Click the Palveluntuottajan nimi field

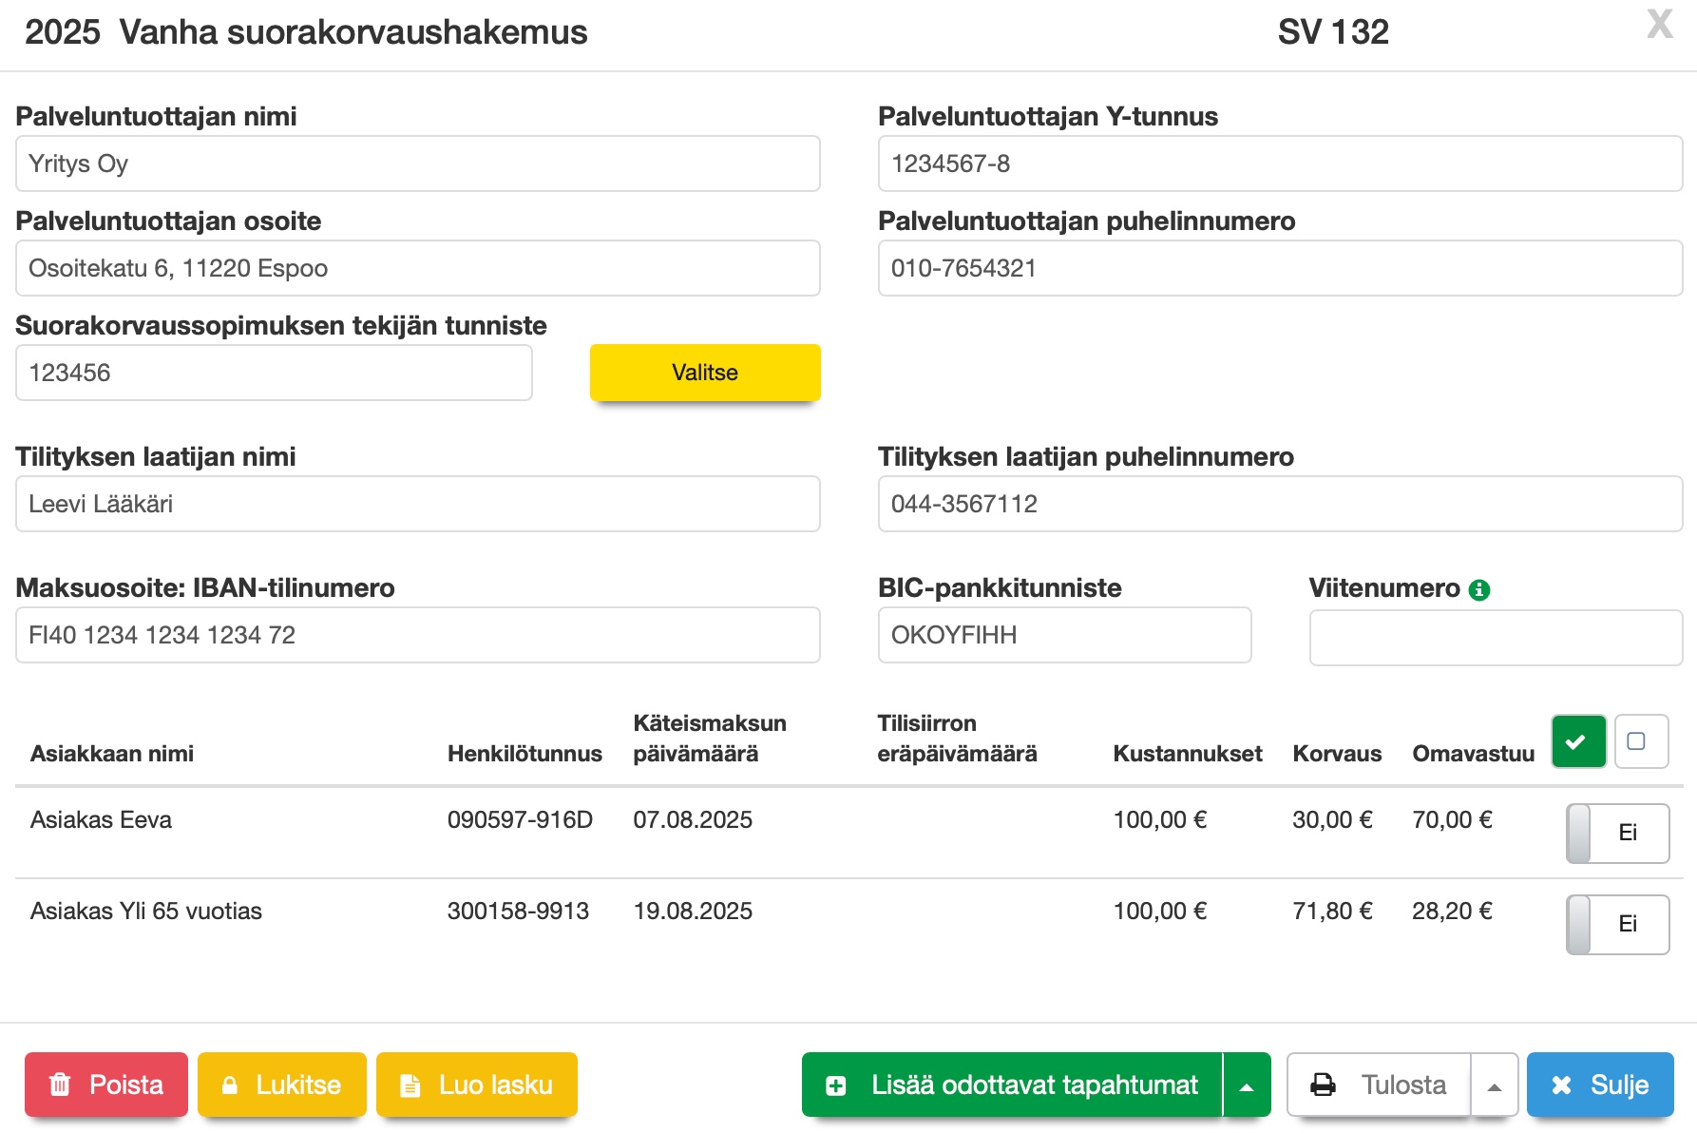417,163
